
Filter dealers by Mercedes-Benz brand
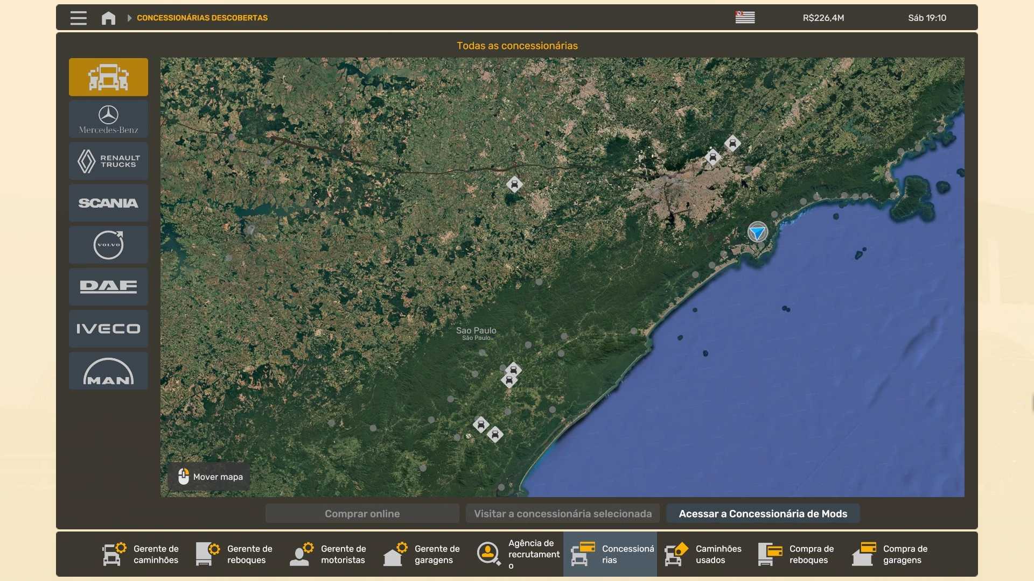click(108, 119)
